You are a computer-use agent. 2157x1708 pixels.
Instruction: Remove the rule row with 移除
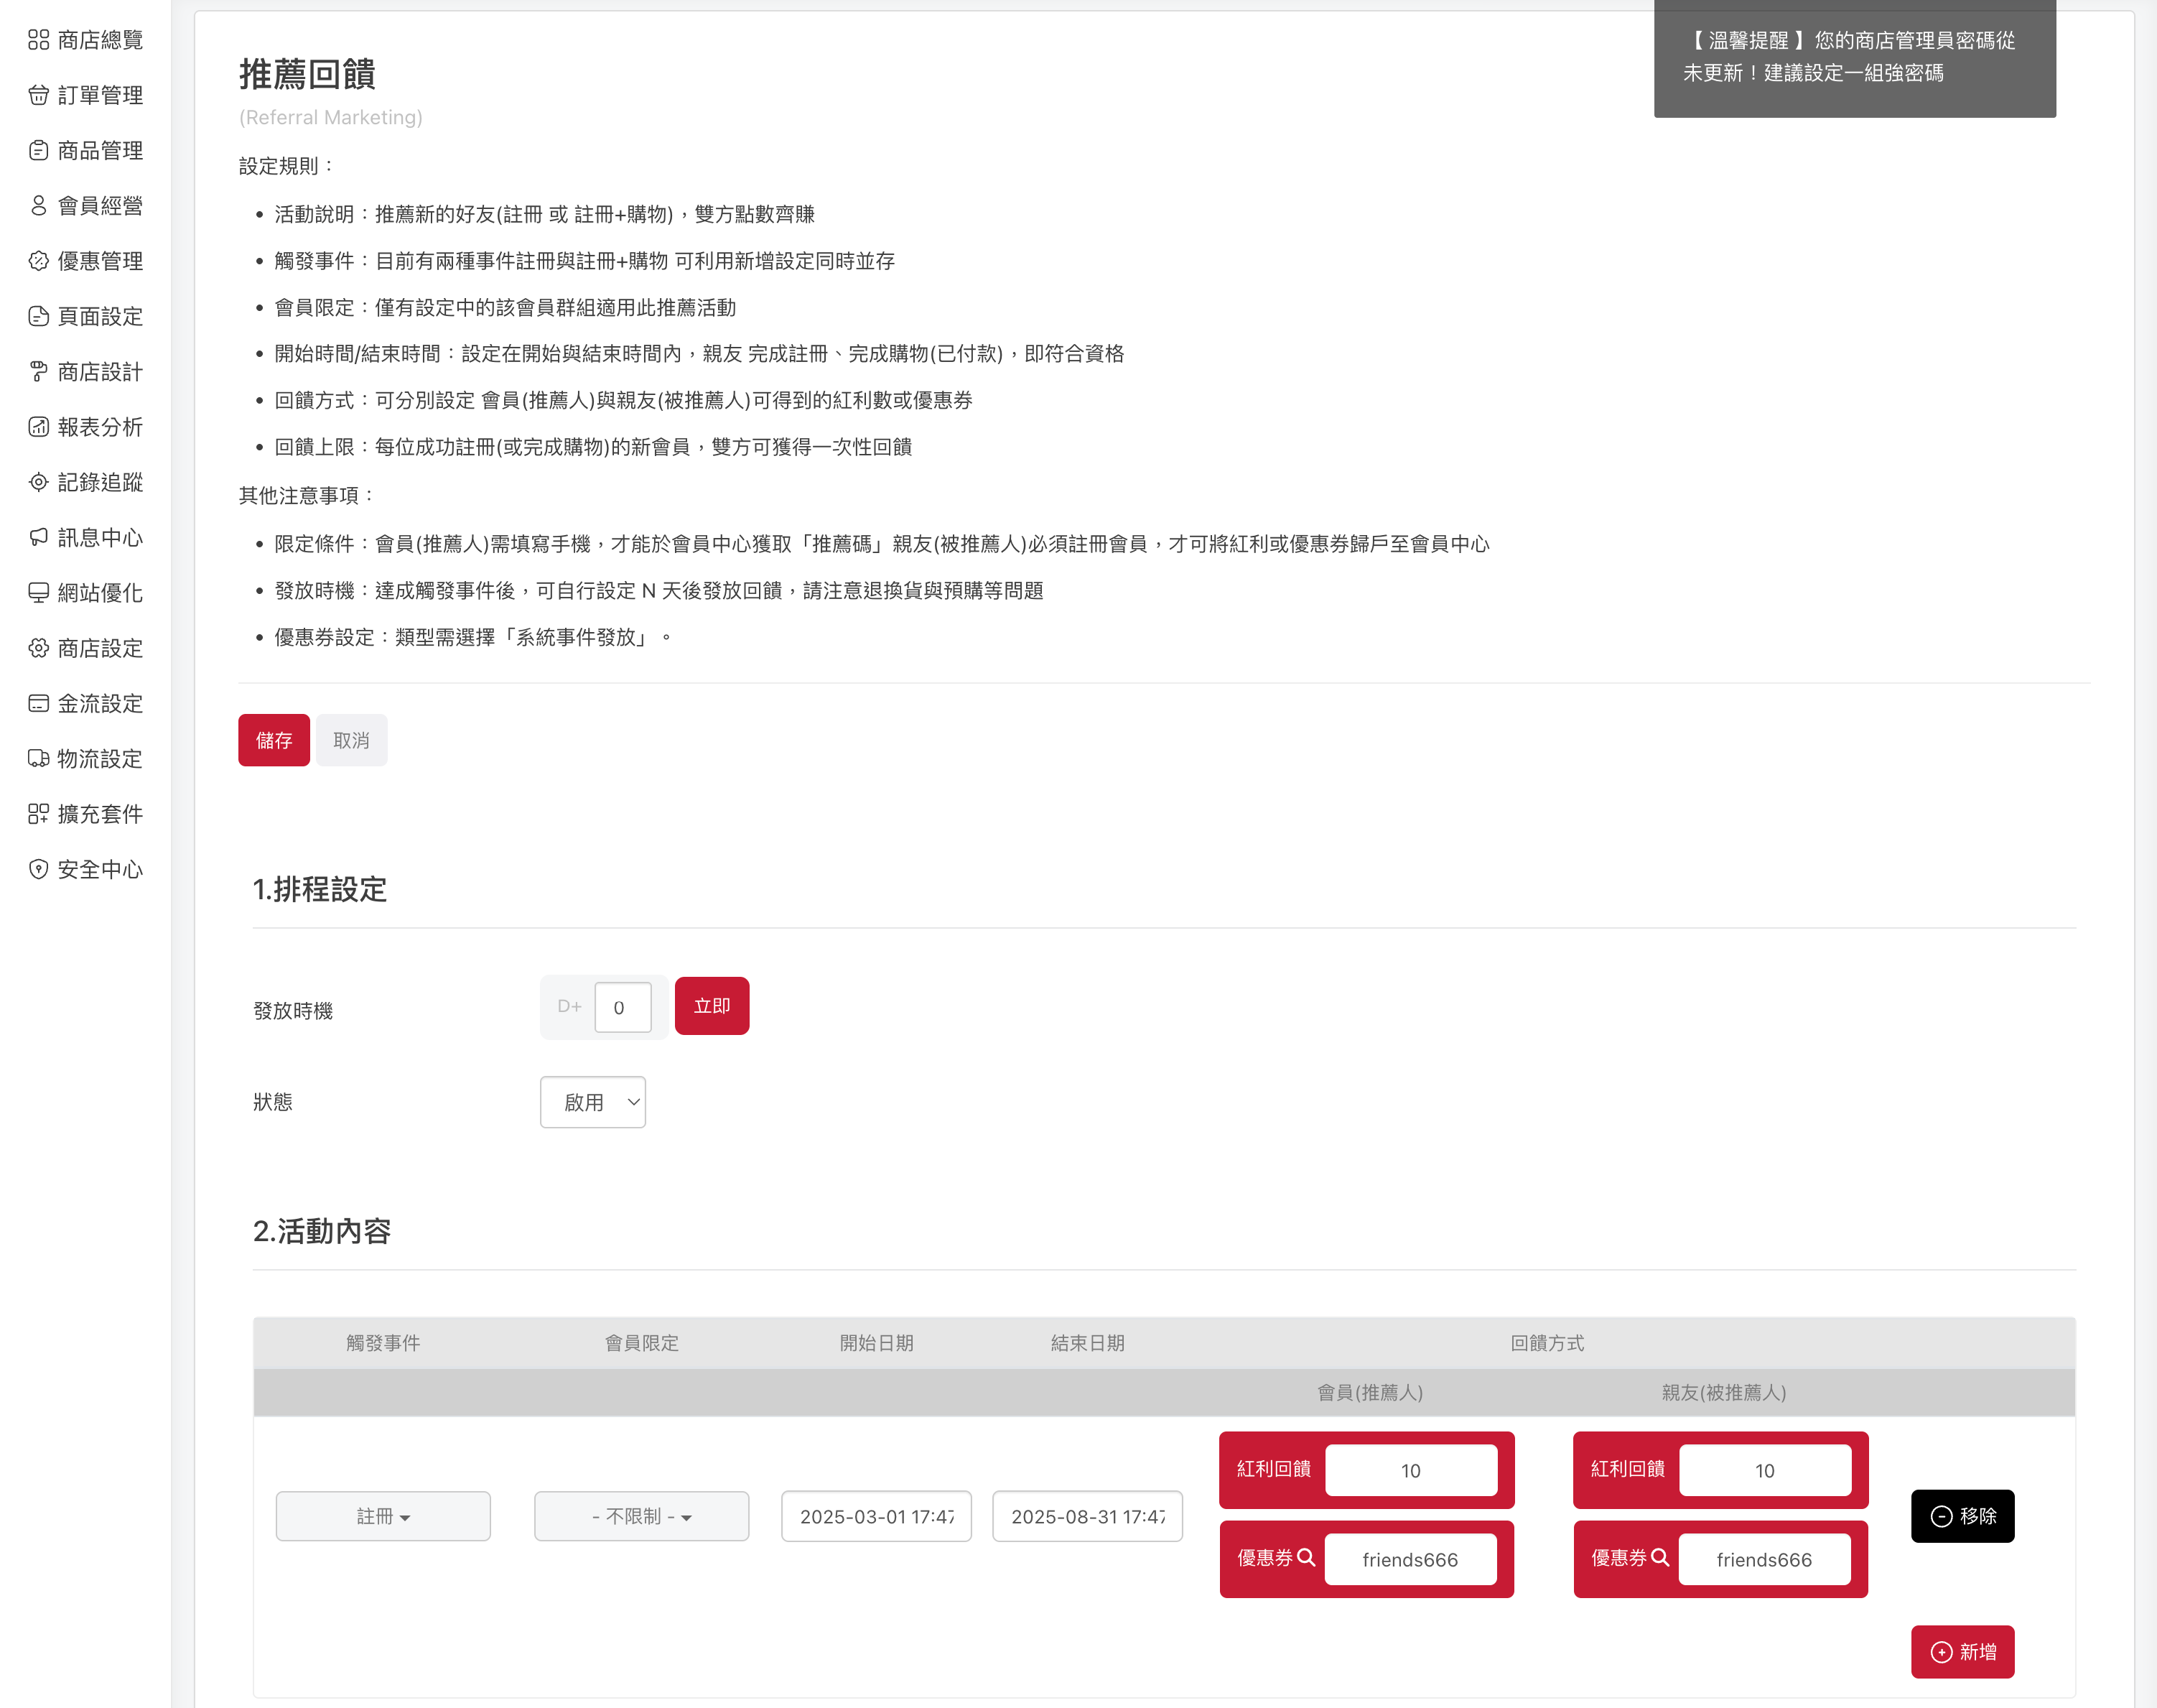tap(1962, 1516)
